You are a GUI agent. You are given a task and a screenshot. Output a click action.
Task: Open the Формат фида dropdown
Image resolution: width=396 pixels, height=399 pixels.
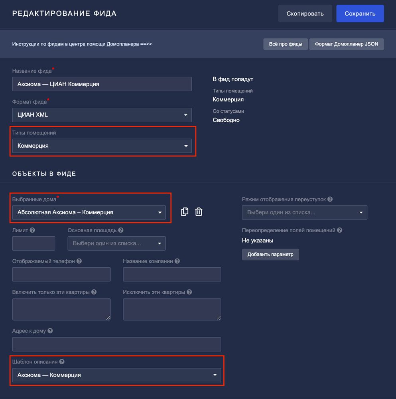click(102, 115)
